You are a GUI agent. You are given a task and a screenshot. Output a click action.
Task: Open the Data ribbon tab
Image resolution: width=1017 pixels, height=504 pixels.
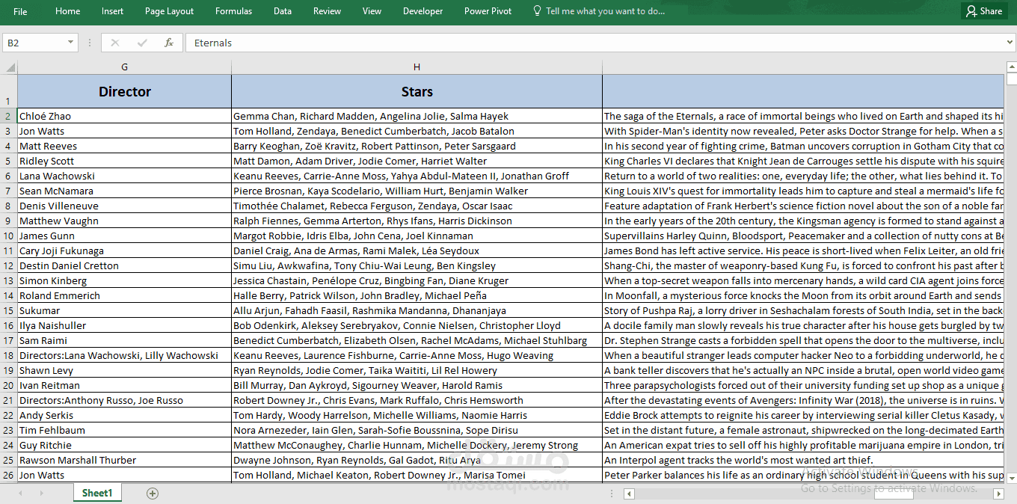283,11
